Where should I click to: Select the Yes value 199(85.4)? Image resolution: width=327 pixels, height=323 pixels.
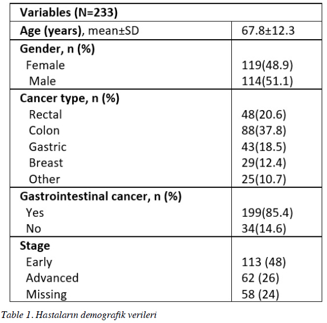tap(267, 213)
